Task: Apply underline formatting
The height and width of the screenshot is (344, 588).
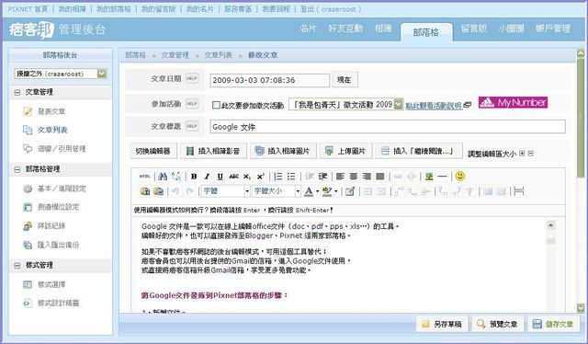Action: coord(220,176)
